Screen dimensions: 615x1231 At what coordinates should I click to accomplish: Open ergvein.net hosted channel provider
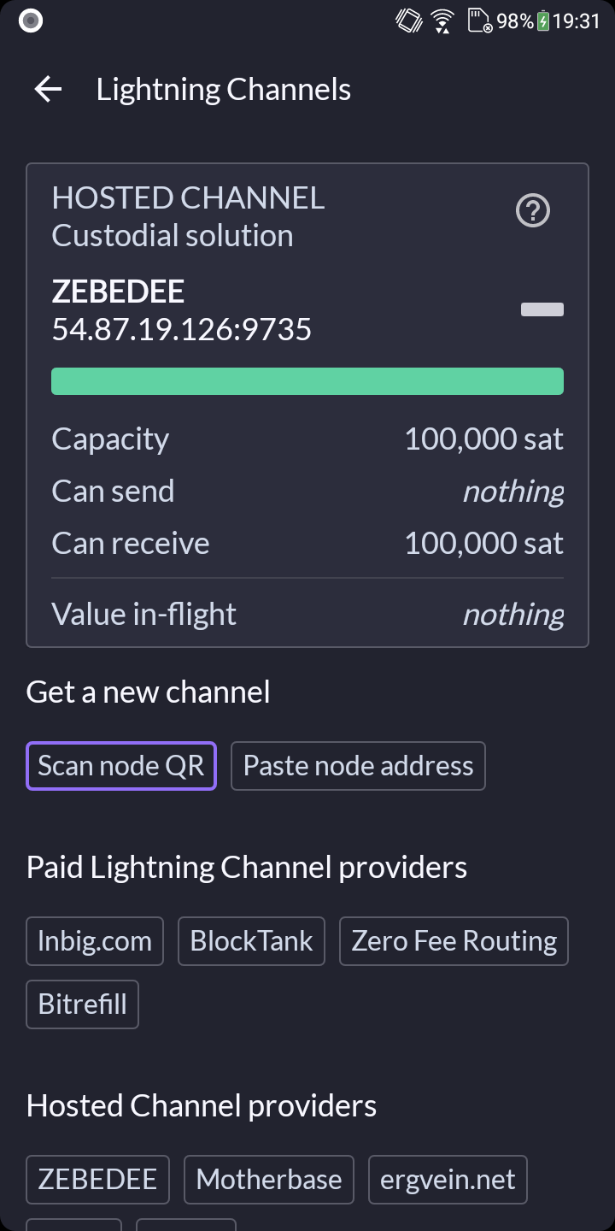coord(448,1180)
